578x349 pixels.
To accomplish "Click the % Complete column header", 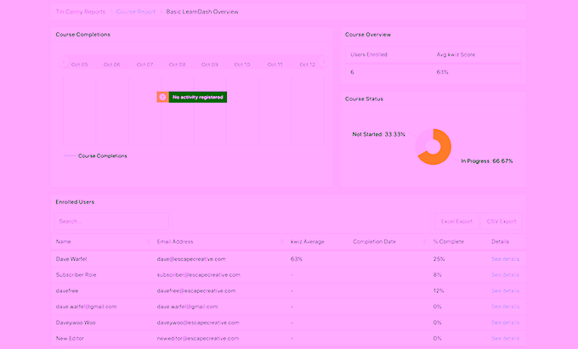I will 448,242.
